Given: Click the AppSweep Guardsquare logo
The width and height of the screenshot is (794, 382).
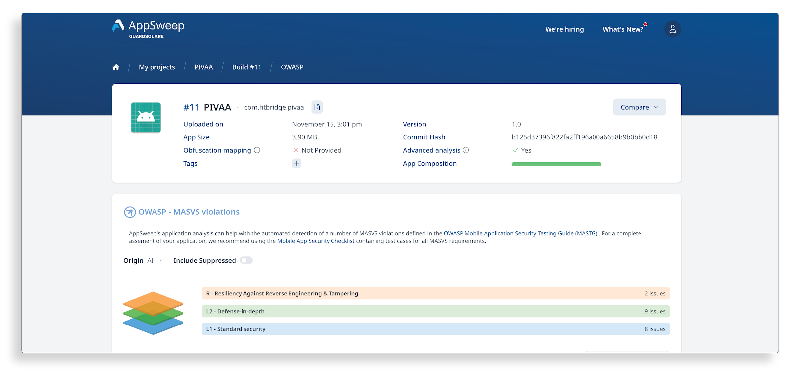Looking at the screenshot, I should pos(148,29).
